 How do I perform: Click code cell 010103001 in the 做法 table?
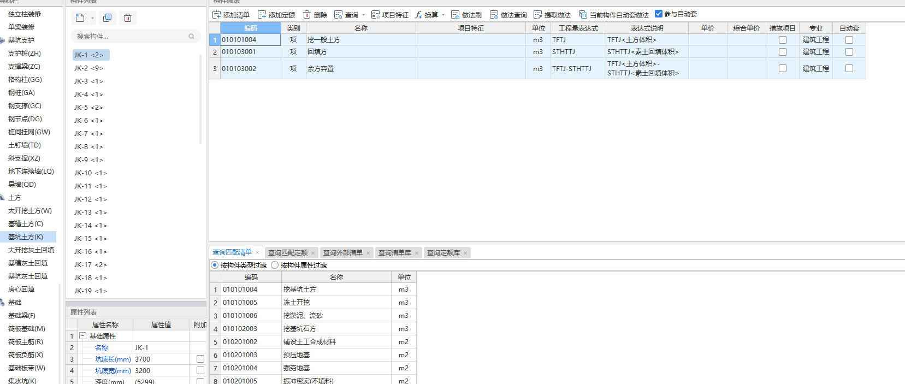pos(251,52)
